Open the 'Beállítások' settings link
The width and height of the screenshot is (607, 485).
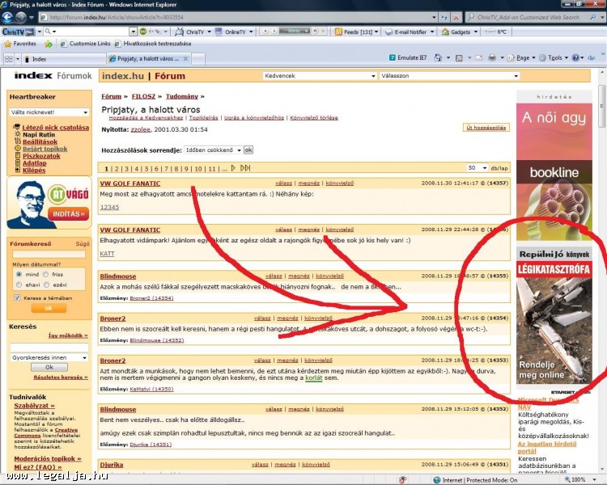(x=40, y=141)
